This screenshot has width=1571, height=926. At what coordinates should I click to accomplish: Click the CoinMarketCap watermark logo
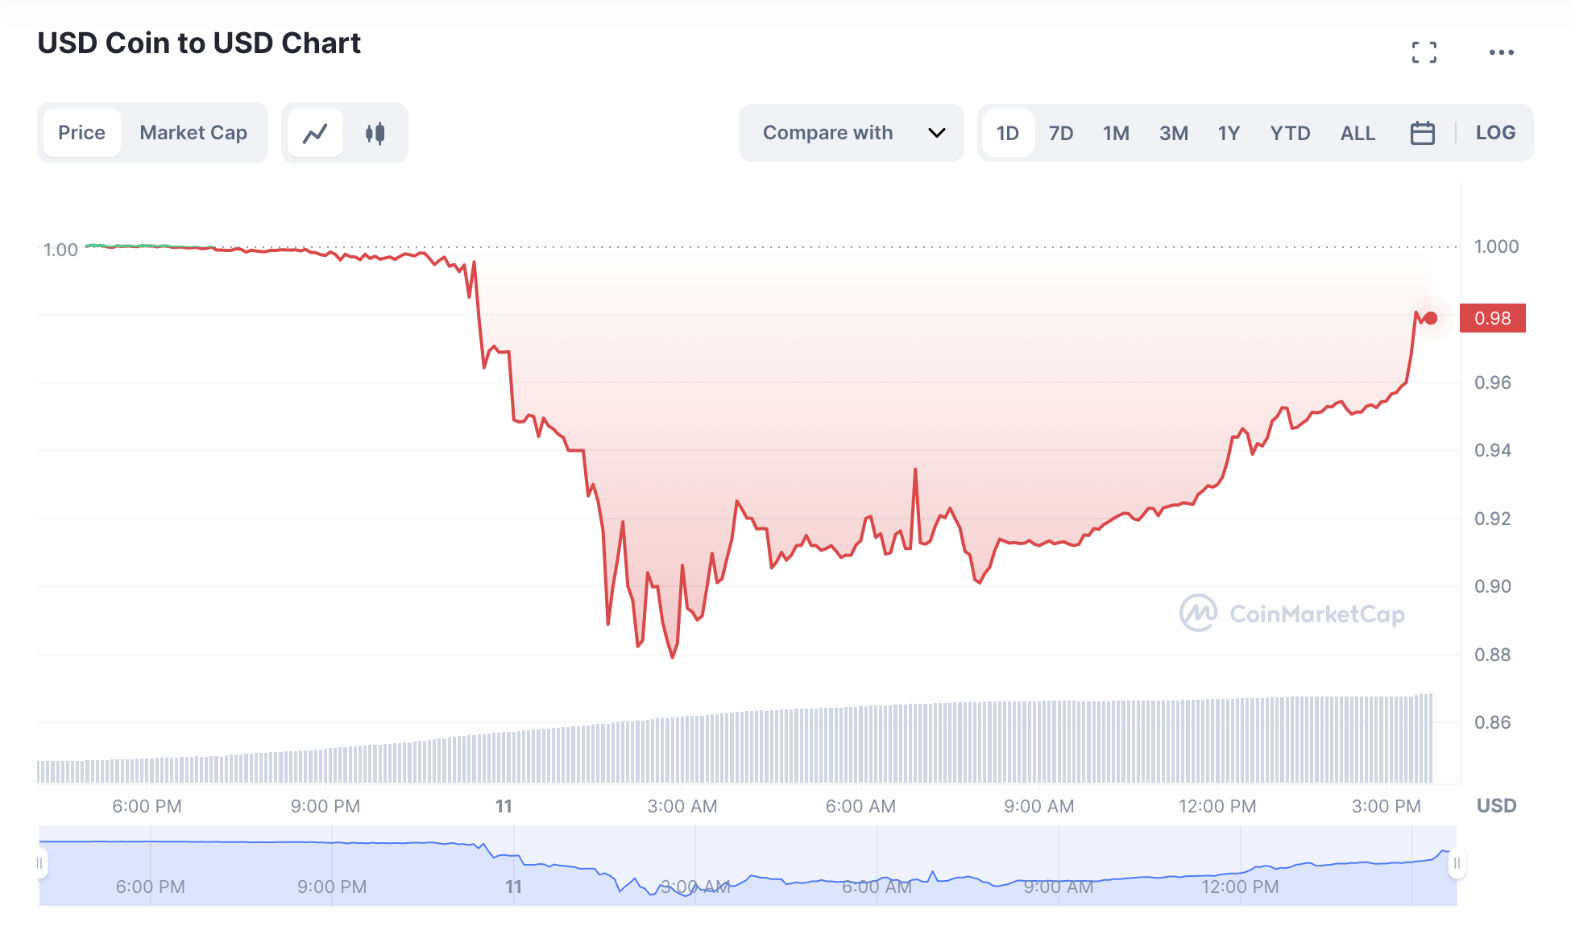(1291, 614)
